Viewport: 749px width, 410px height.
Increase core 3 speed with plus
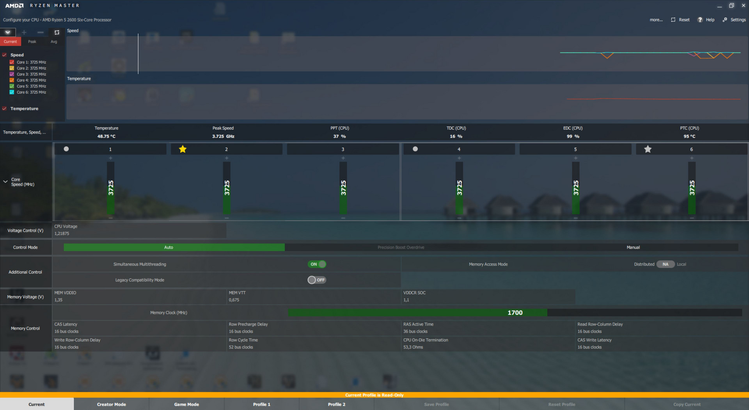tap(343, 158)
